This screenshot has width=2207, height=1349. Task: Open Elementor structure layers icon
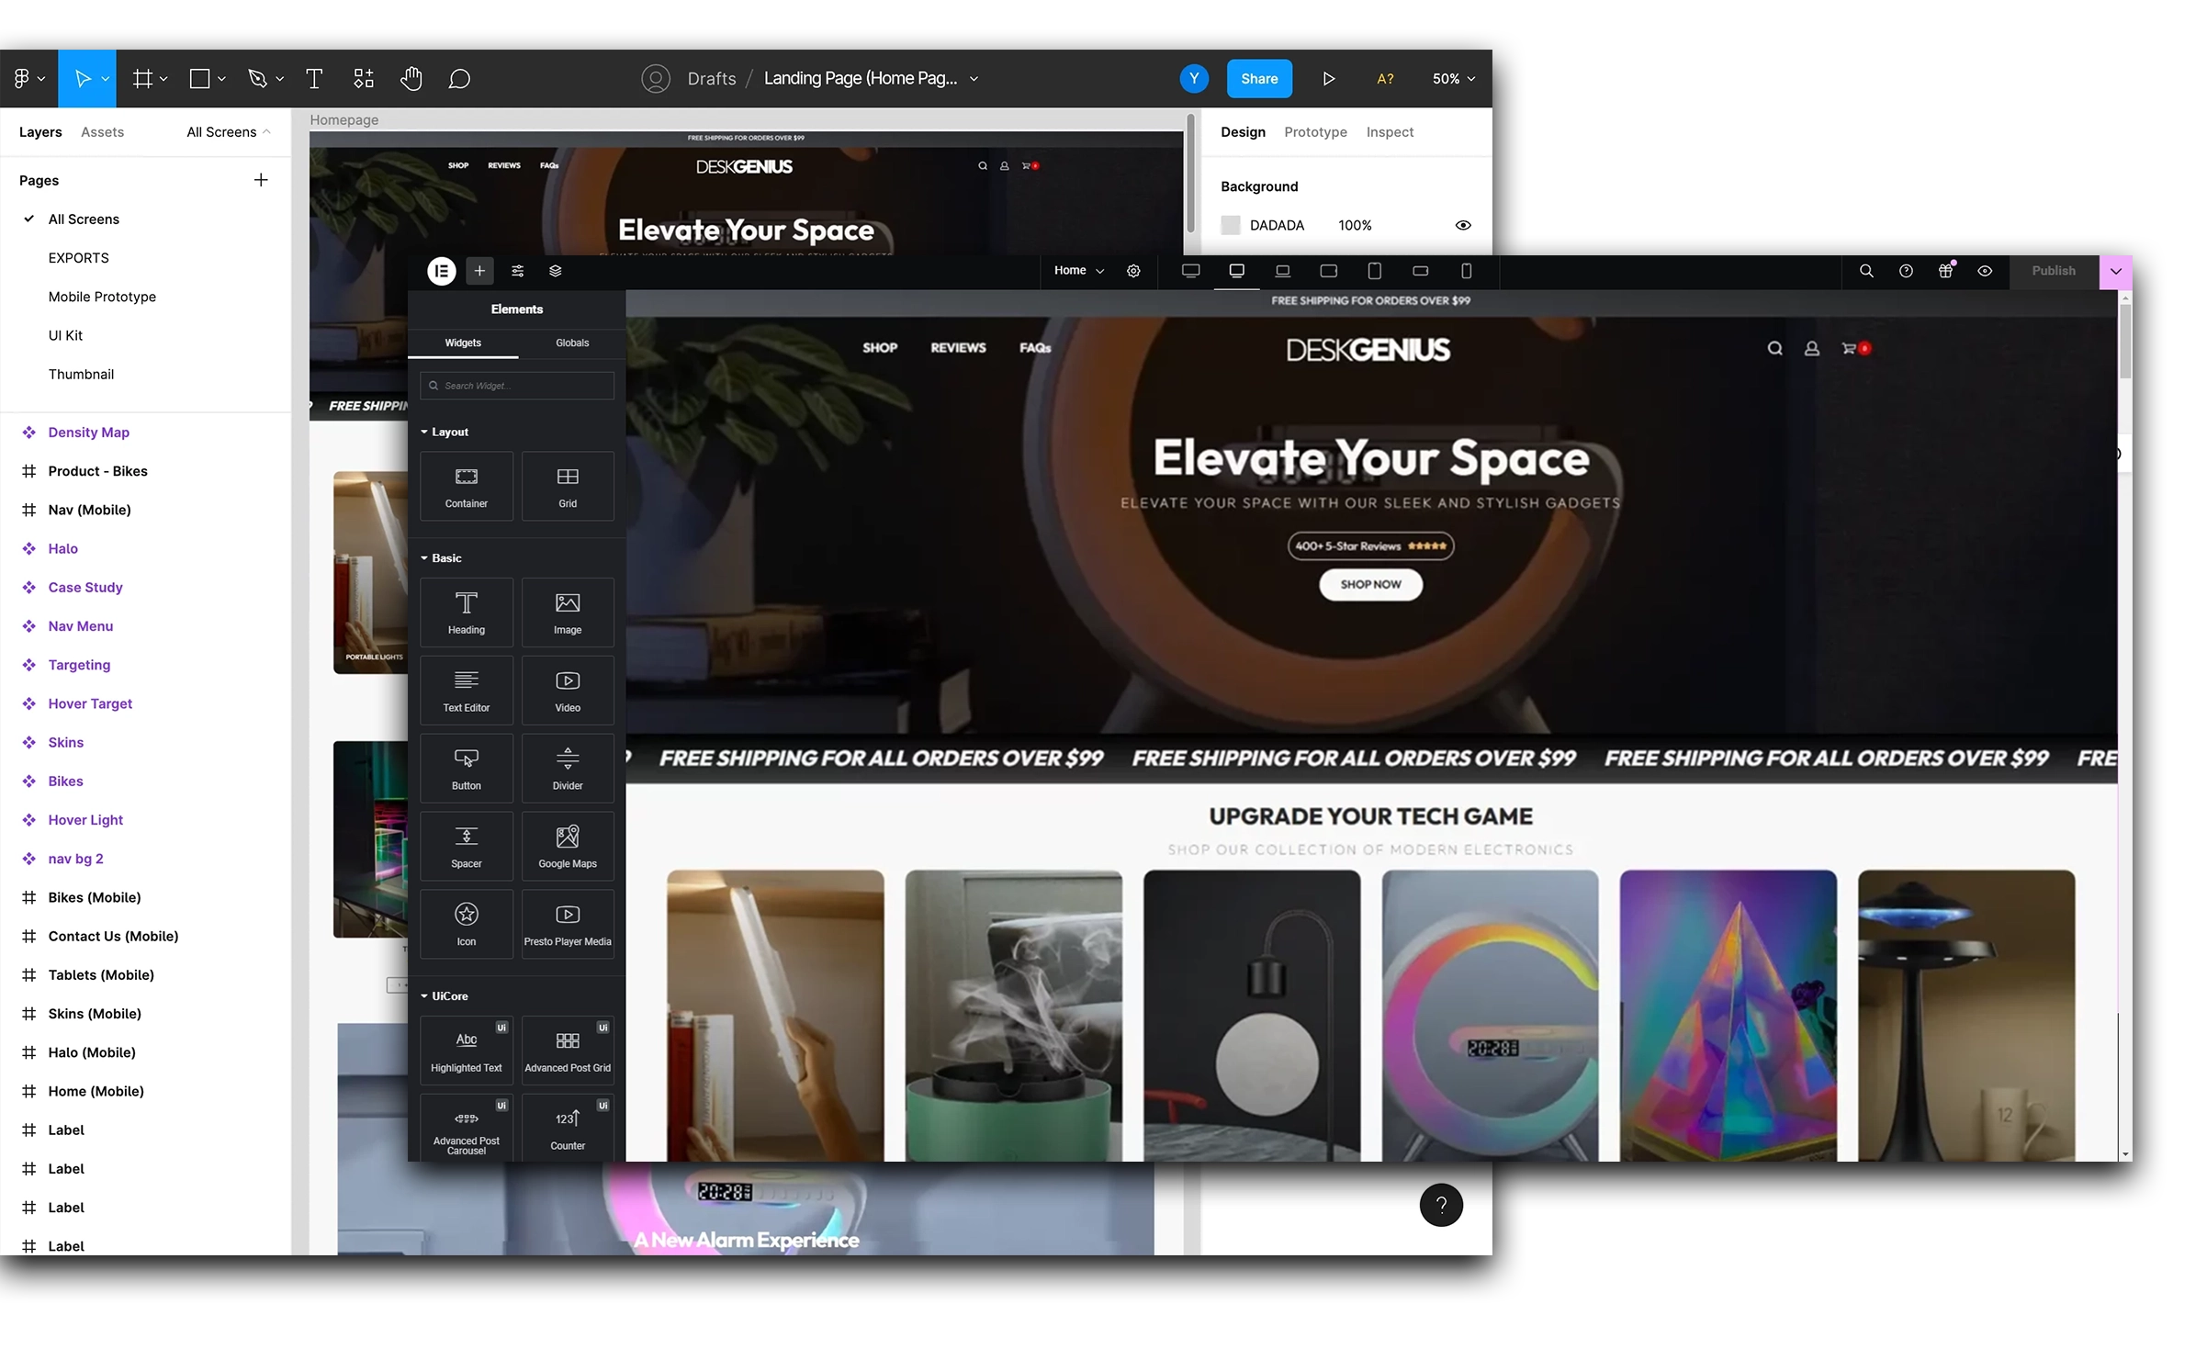click(555, 271)
